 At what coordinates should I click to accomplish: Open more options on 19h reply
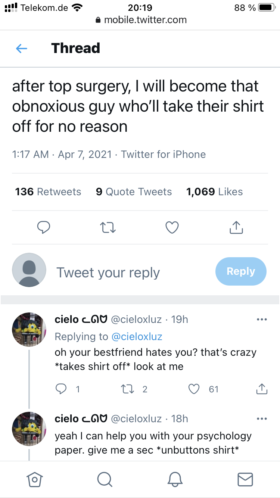(262, 320)
